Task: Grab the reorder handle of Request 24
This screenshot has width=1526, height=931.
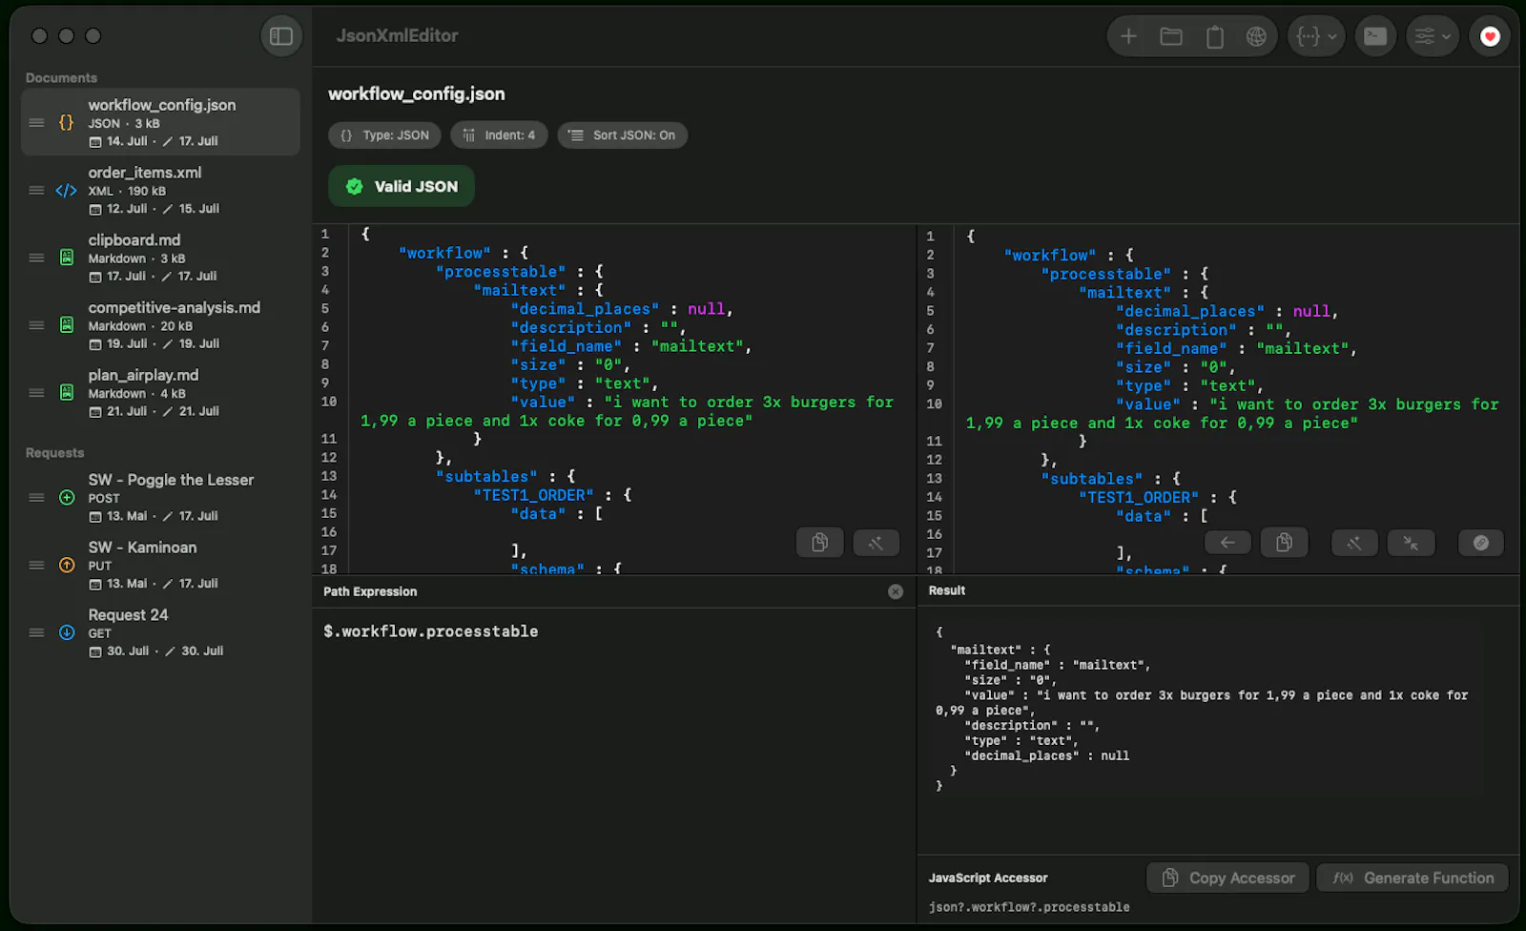Action: (36, 632)
